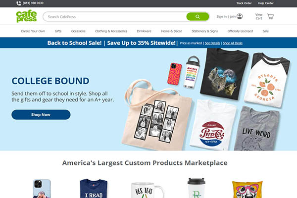Click the CafePress logo

tap(26, 16)
